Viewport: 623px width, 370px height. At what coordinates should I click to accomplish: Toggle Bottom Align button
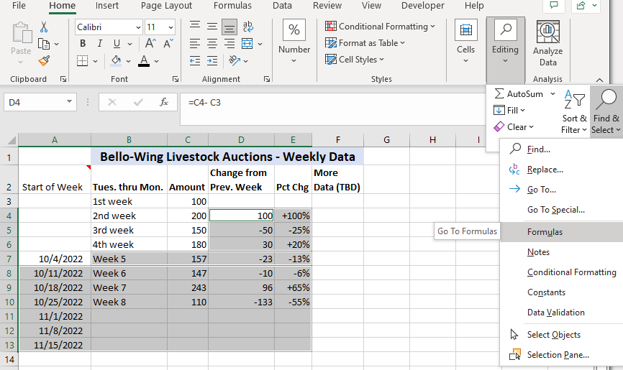click(x=229, y=27)
